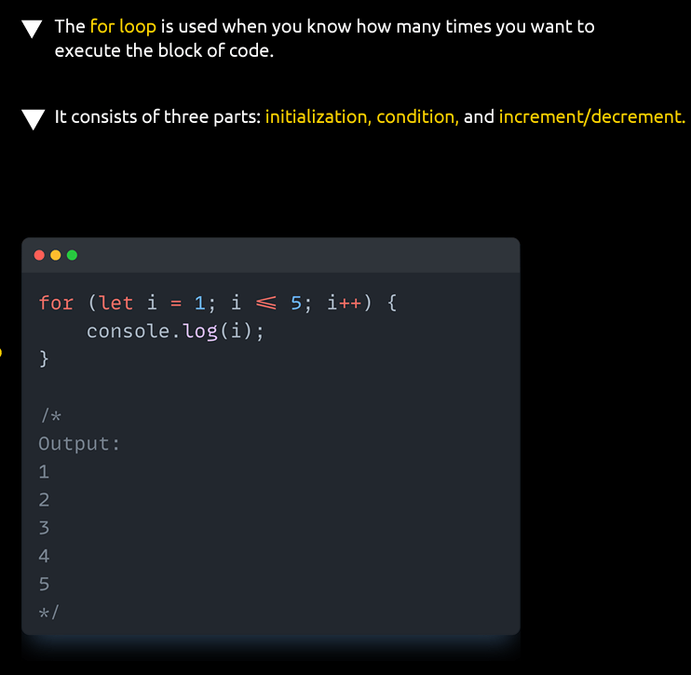Place cursor on the console.log(i); line
The image size is (691, 675).
[175, 331]
